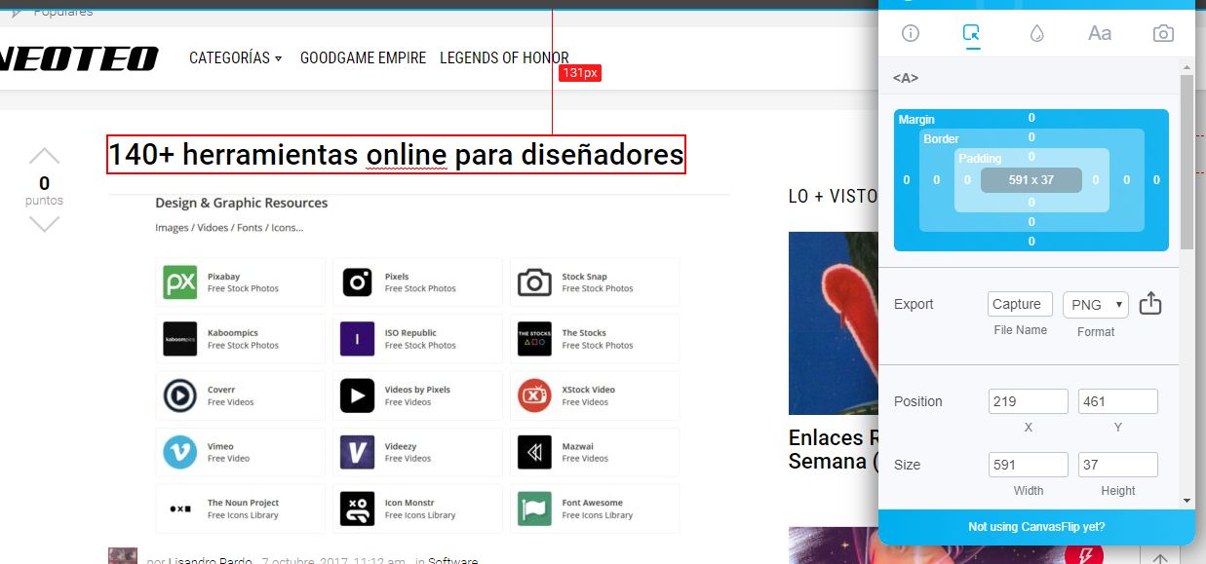Click the 'Not using CanvasFlip yet?' link

click(1036, 527)
